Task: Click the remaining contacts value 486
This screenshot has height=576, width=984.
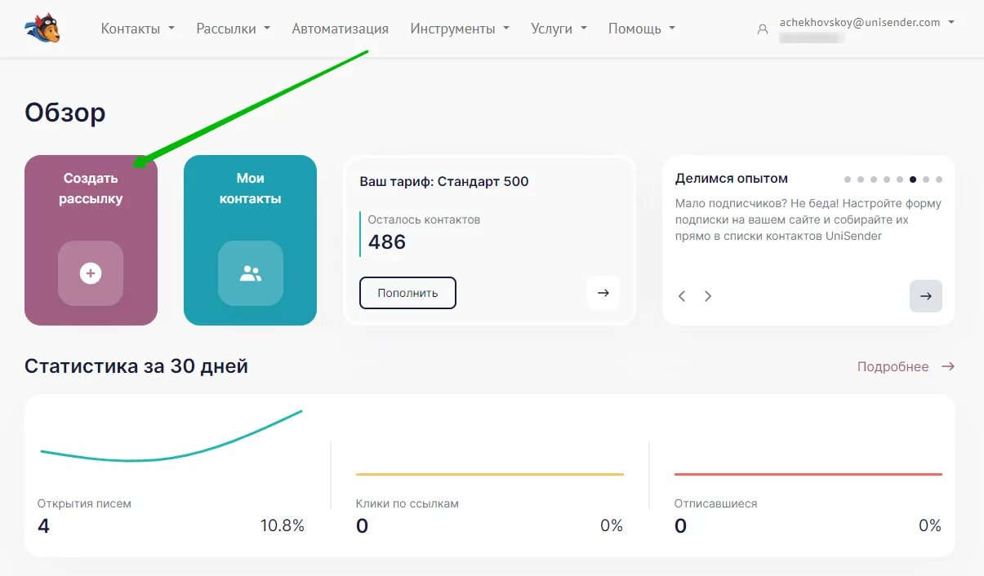Action: click(x=387, y=241)
